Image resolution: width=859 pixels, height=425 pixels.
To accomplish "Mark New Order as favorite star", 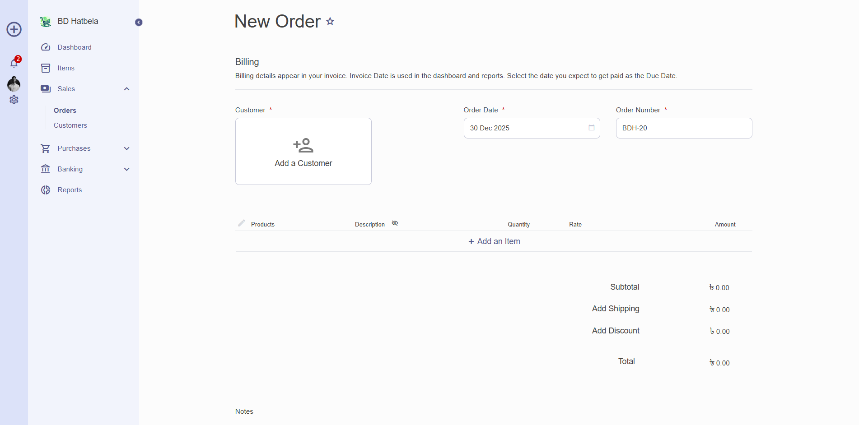I will [330, 21].
